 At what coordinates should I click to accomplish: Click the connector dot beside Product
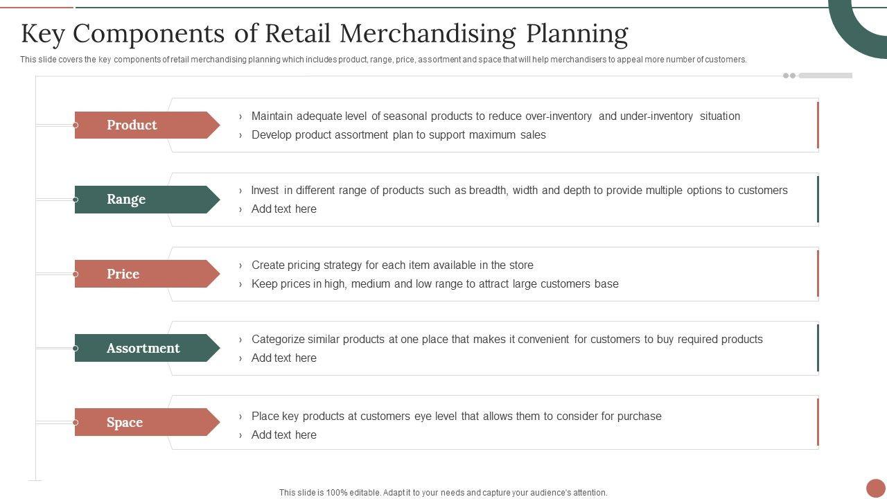(75, 125)
